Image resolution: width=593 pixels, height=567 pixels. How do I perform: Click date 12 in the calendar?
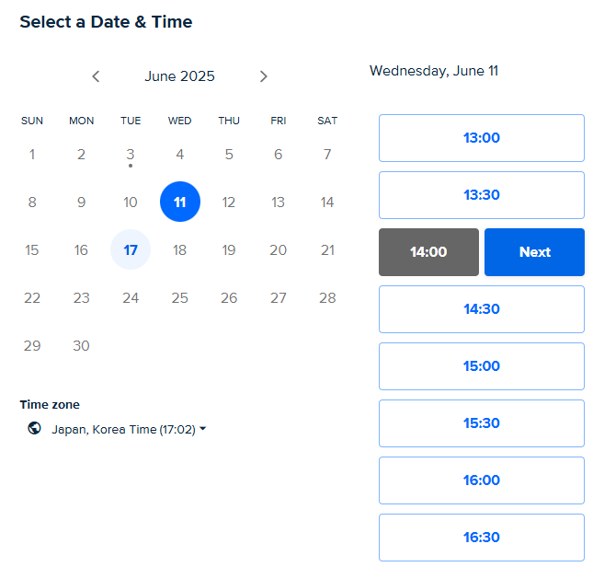click(x=229, y=202)
